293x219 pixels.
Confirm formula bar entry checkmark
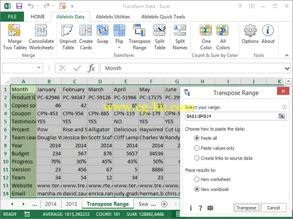point(77,68)
